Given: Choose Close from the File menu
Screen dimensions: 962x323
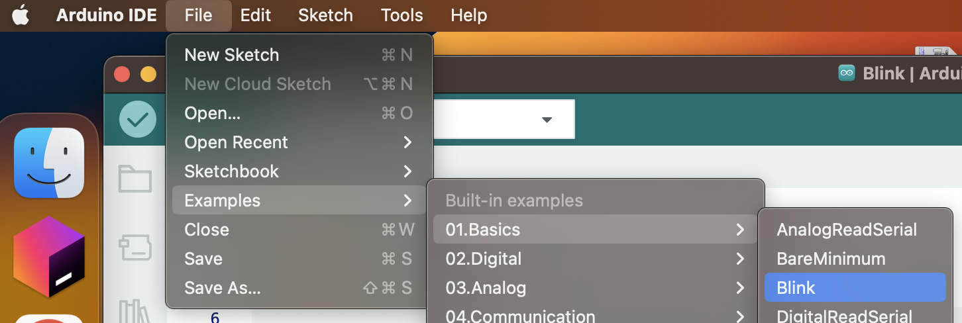Looking at the screenshot, I should (x=299, y=230).
